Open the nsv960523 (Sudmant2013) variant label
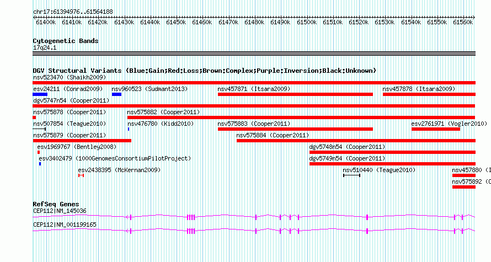The image size is (491, 262). (x=150, y=89)
